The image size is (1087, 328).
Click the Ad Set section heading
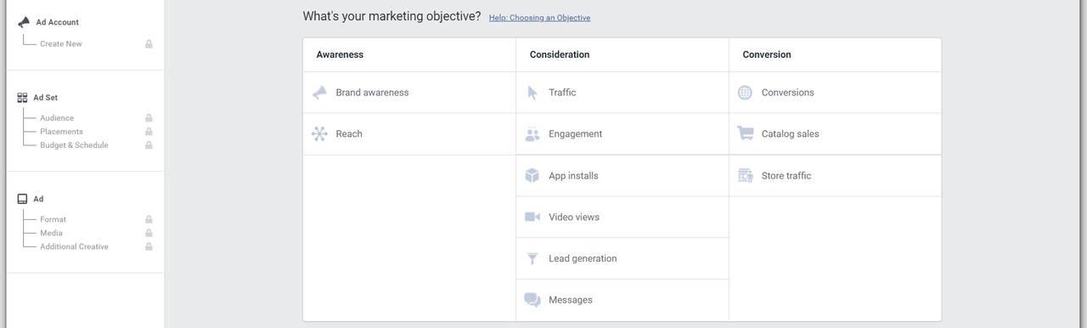[x=46, y=98]
